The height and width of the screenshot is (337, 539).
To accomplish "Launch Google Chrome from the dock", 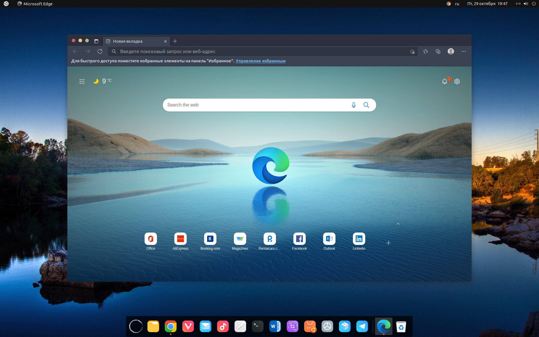I will (x=171, y=326).
